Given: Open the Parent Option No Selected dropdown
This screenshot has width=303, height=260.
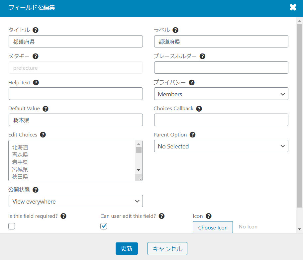Looking at the screenshot, I should point(221,146).
